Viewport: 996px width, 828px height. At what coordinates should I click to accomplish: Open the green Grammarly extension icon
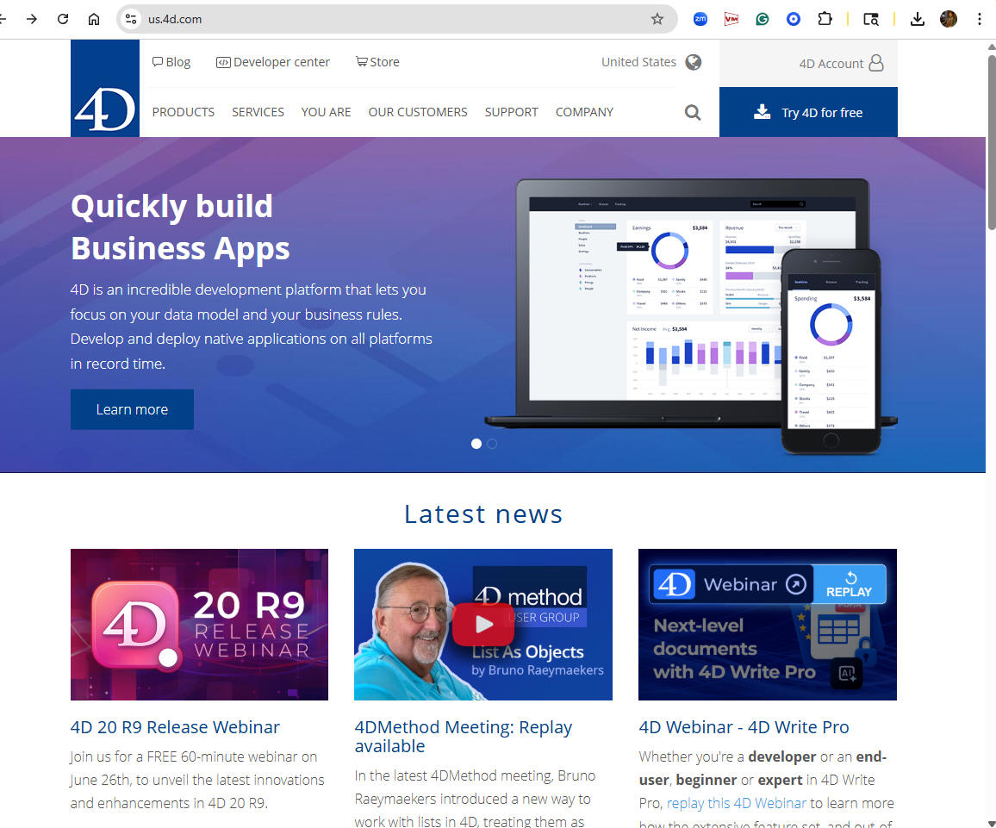[x=763, y=19]
